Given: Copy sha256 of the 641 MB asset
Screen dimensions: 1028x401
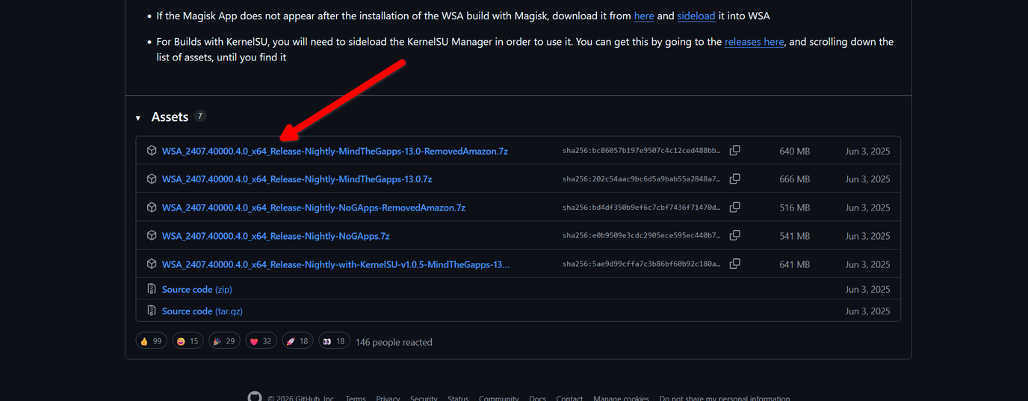Looking at the screenshot, I should pos(735,264).
